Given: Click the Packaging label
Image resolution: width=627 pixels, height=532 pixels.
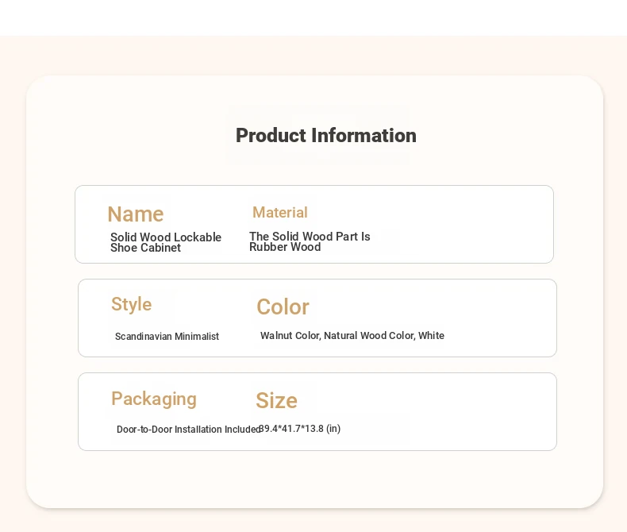Looking at the screenshot, I should click(153, 399).
